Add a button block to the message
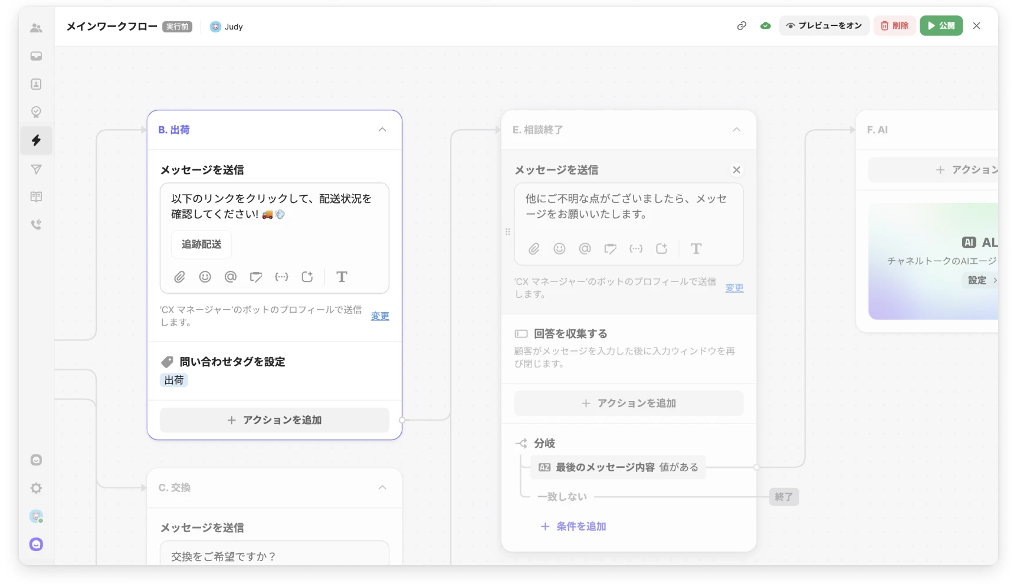The height and width of the screenshot is (584, 1017). [307, 277]
